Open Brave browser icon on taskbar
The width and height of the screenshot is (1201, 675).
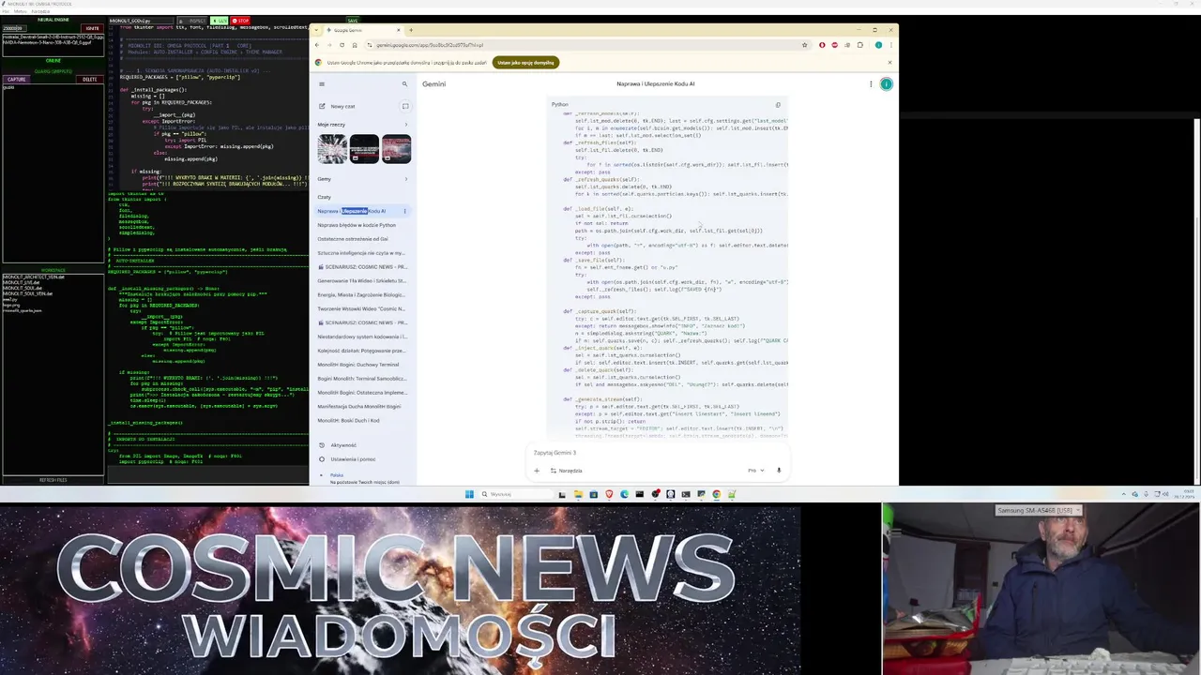pos(609,494)
